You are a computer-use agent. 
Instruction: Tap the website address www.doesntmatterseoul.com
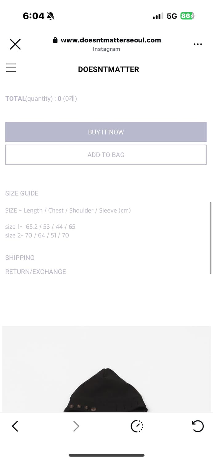[111, 40]
